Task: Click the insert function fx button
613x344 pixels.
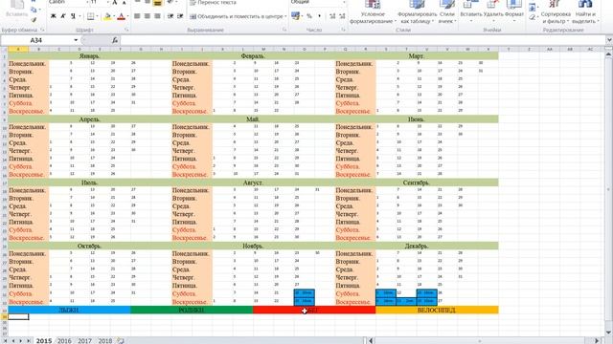Action: point(115,40)
